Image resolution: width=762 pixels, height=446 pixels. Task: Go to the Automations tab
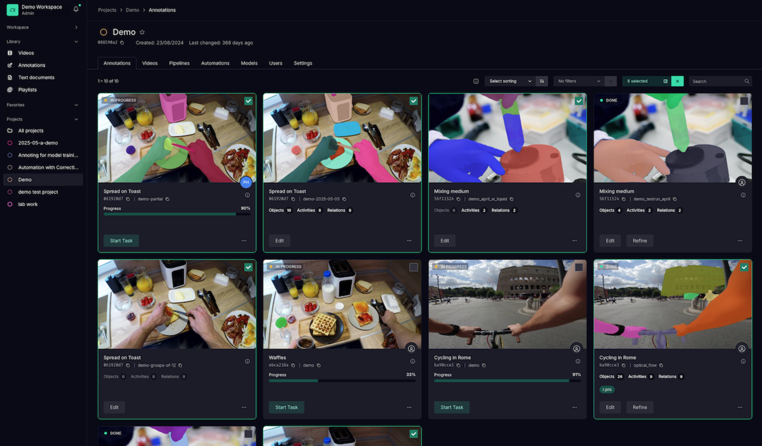tap(215, 63)
